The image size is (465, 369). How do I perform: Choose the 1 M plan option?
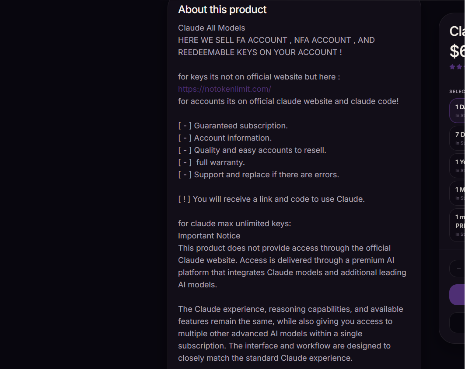click(x=457, y=193)
